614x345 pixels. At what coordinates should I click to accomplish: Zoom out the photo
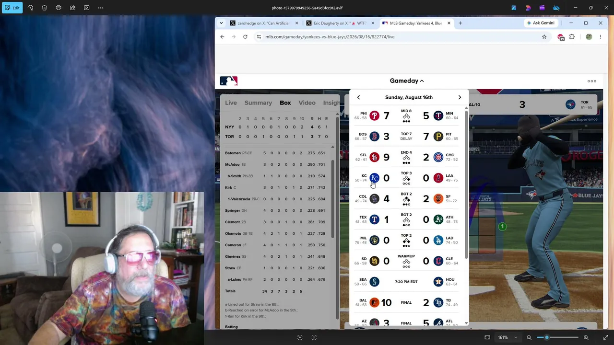coord(529,337)
